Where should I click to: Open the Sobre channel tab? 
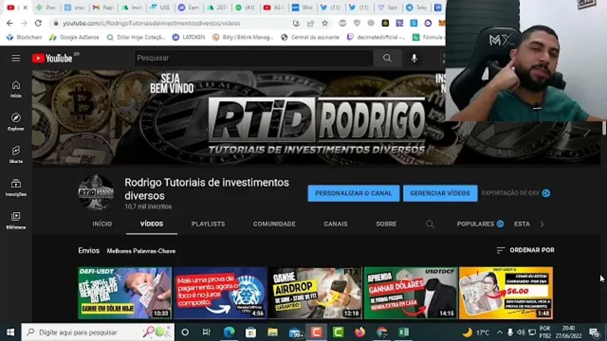(386, 224)
